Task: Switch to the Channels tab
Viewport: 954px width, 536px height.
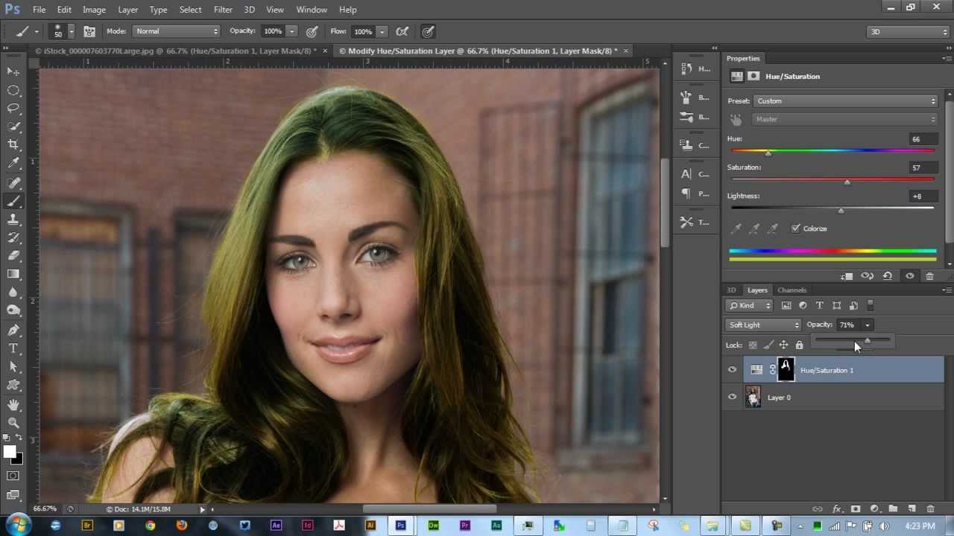Action: tap(792, 290)
